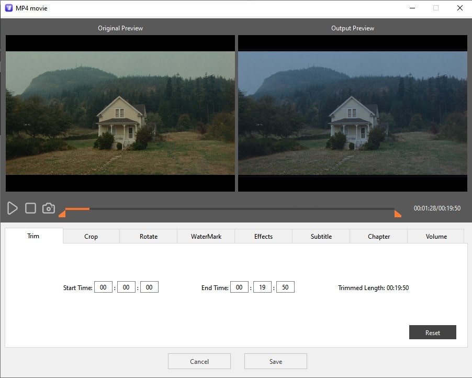Image resolution: width=472 pixels, height=378 pixels.
Task: Save the trimmed video
Action: point(275,361)
